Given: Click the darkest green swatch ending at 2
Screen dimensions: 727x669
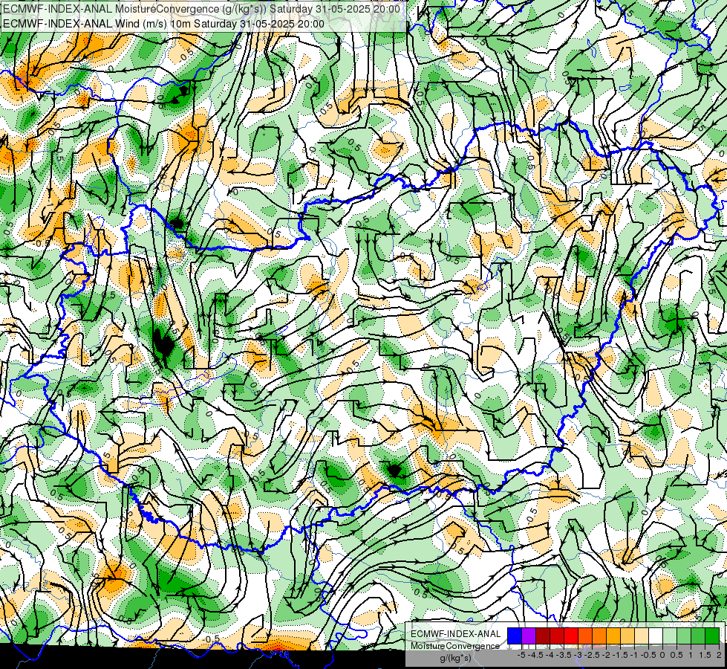Looking at the screenshot, I should [x=712, y=636].
